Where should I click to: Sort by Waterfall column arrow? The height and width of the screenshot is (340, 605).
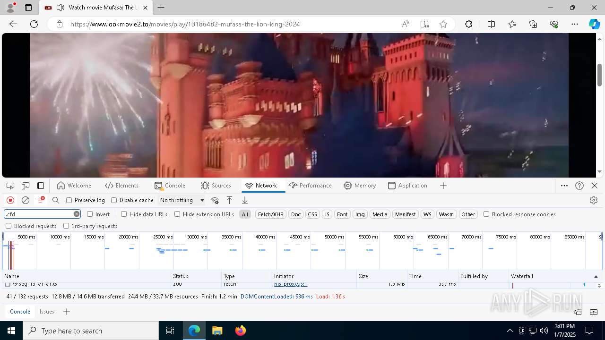click(596, 276)
